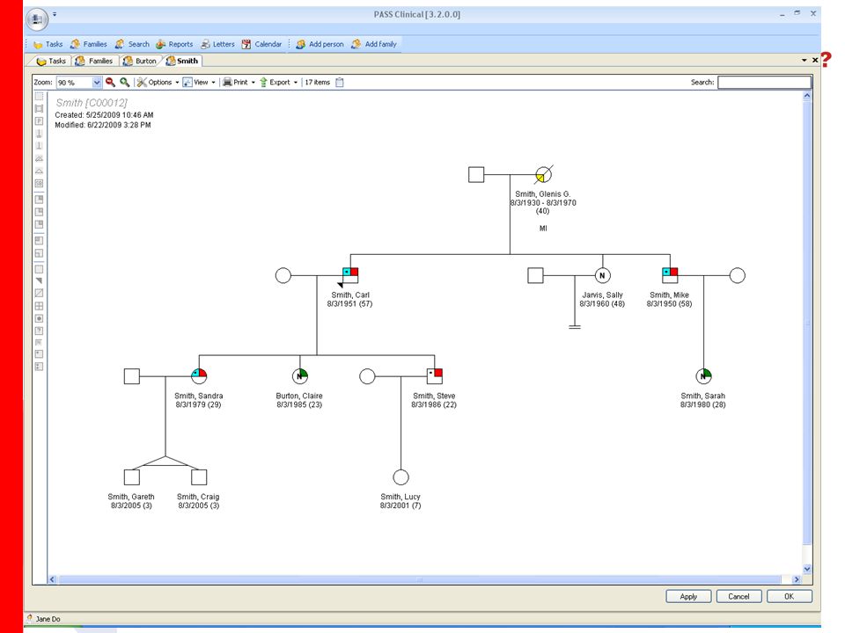This screenshot has height=633, width=845.
Task: Select the Smith tab
Action: (182, 61)
